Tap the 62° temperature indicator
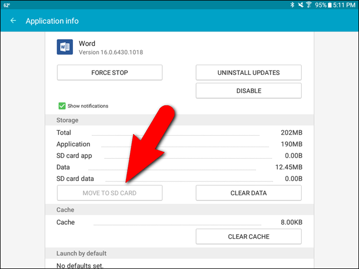This screenshot has width=359, height=269. (x=7, y=5)
